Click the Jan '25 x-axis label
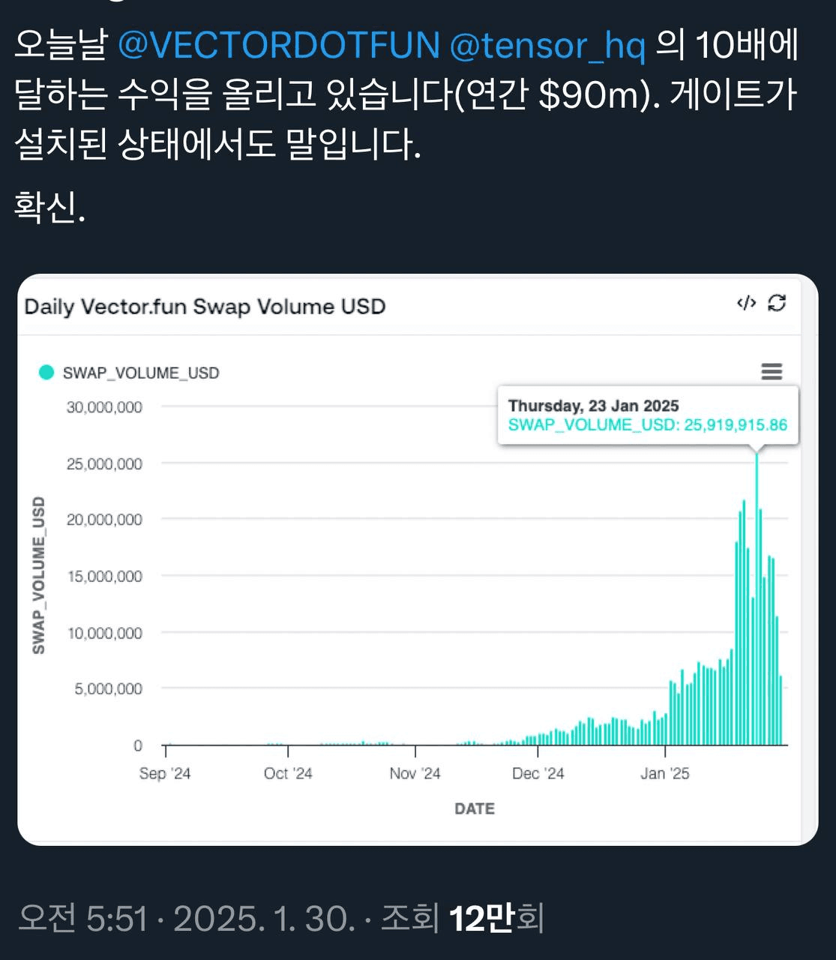 coord(664,773)
